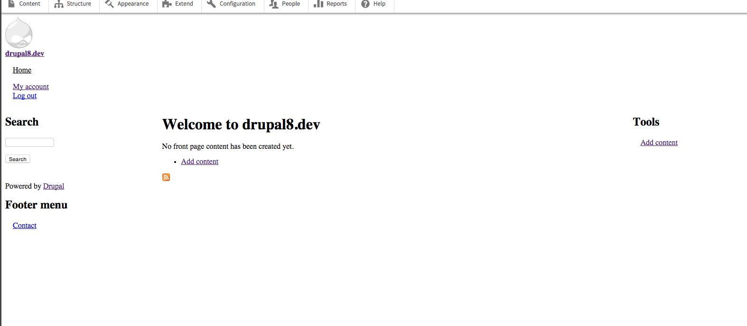747x326 pixels.
Task: Open the Configuration admin menu label
Action: 237,4
